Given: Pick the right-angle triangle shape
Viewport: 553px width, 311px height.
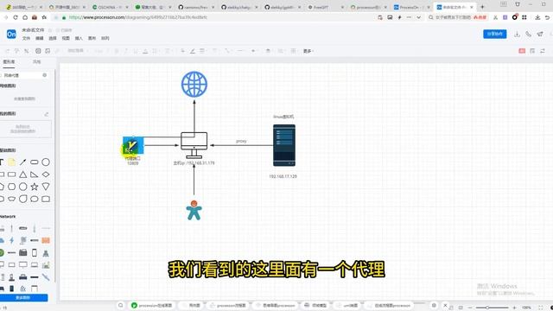Looking at the screenshot, I should point(35,175).
